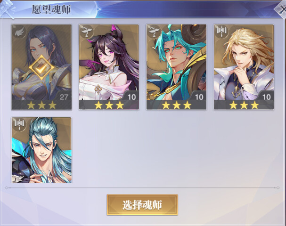This screenshot has height=226, width=286.
Task: Toggle the golden checkmark on dark-haired woman card
Action: click(41, 68)
